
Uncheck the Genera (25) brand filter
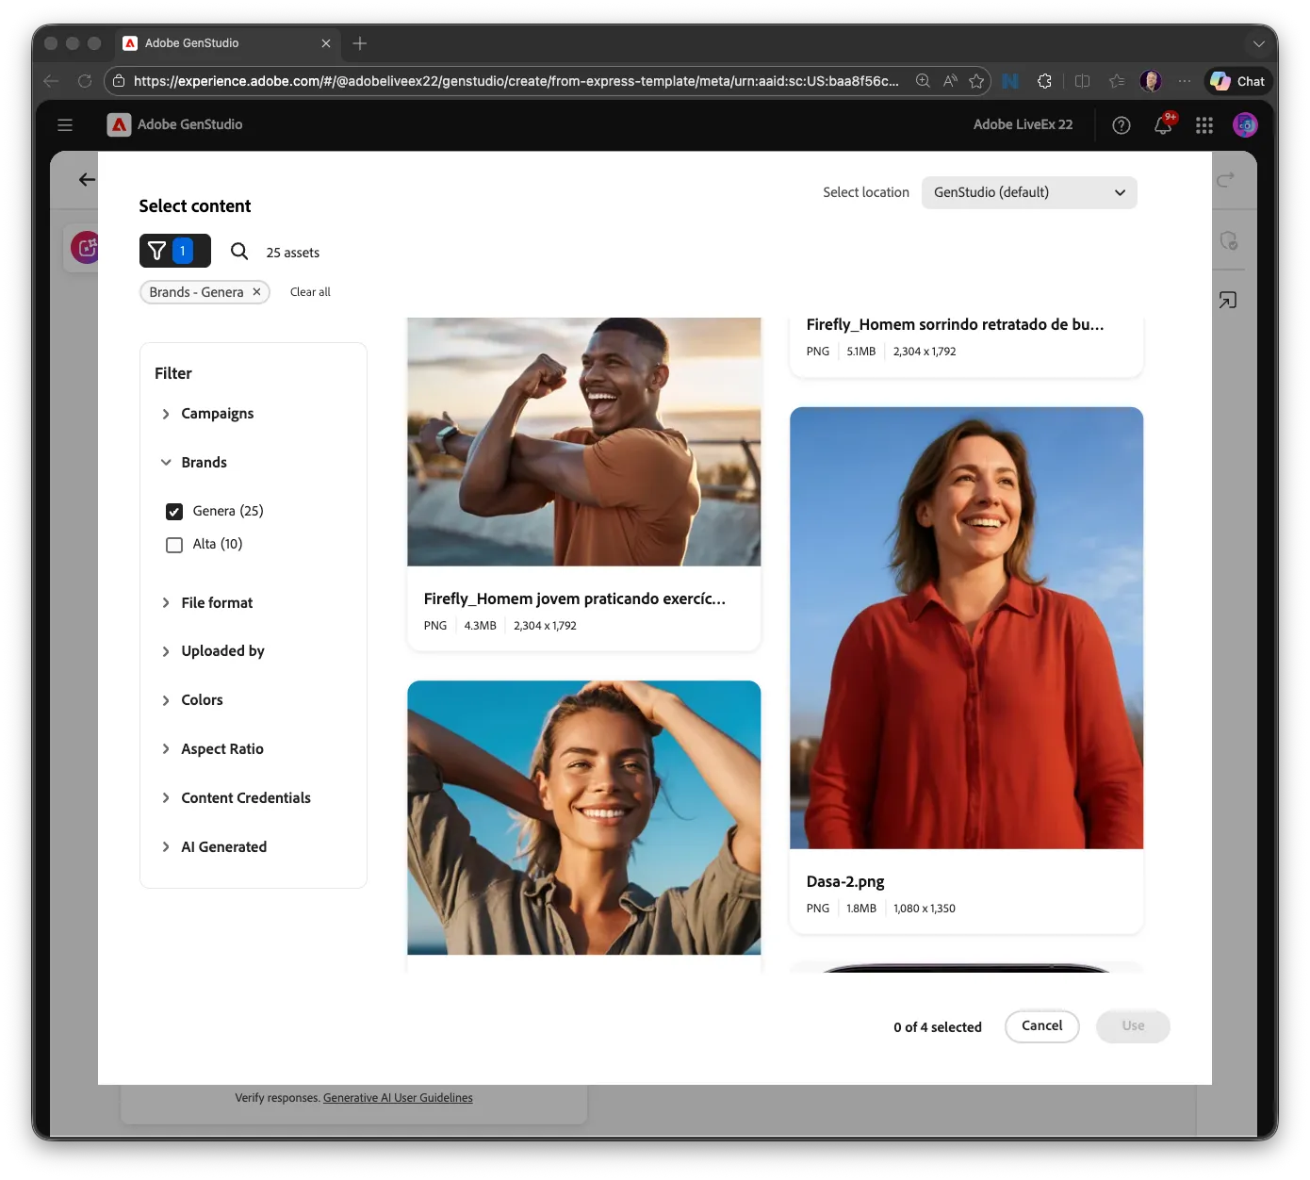coord(174,512)
